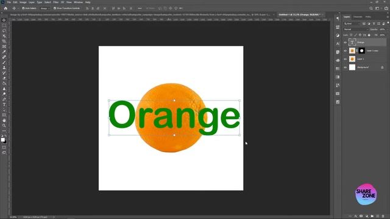Select the Horizontal Type tool
This screenshot has height=219, width=390.
click(4, 105)
